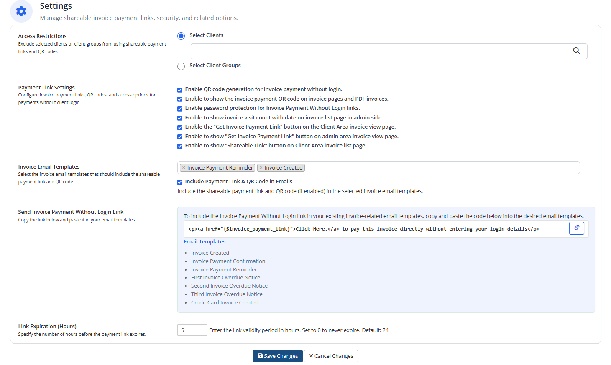Toggle Include Payment Link & QR Code in Emails
611x365 pixels.
[180, 182]
